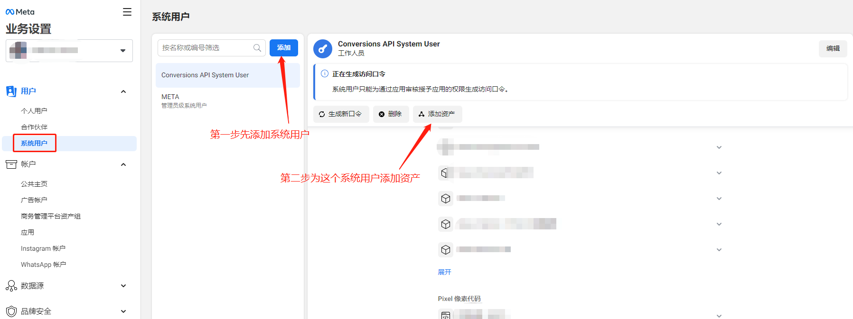Click the 添加资产 button

coord(438,114)
